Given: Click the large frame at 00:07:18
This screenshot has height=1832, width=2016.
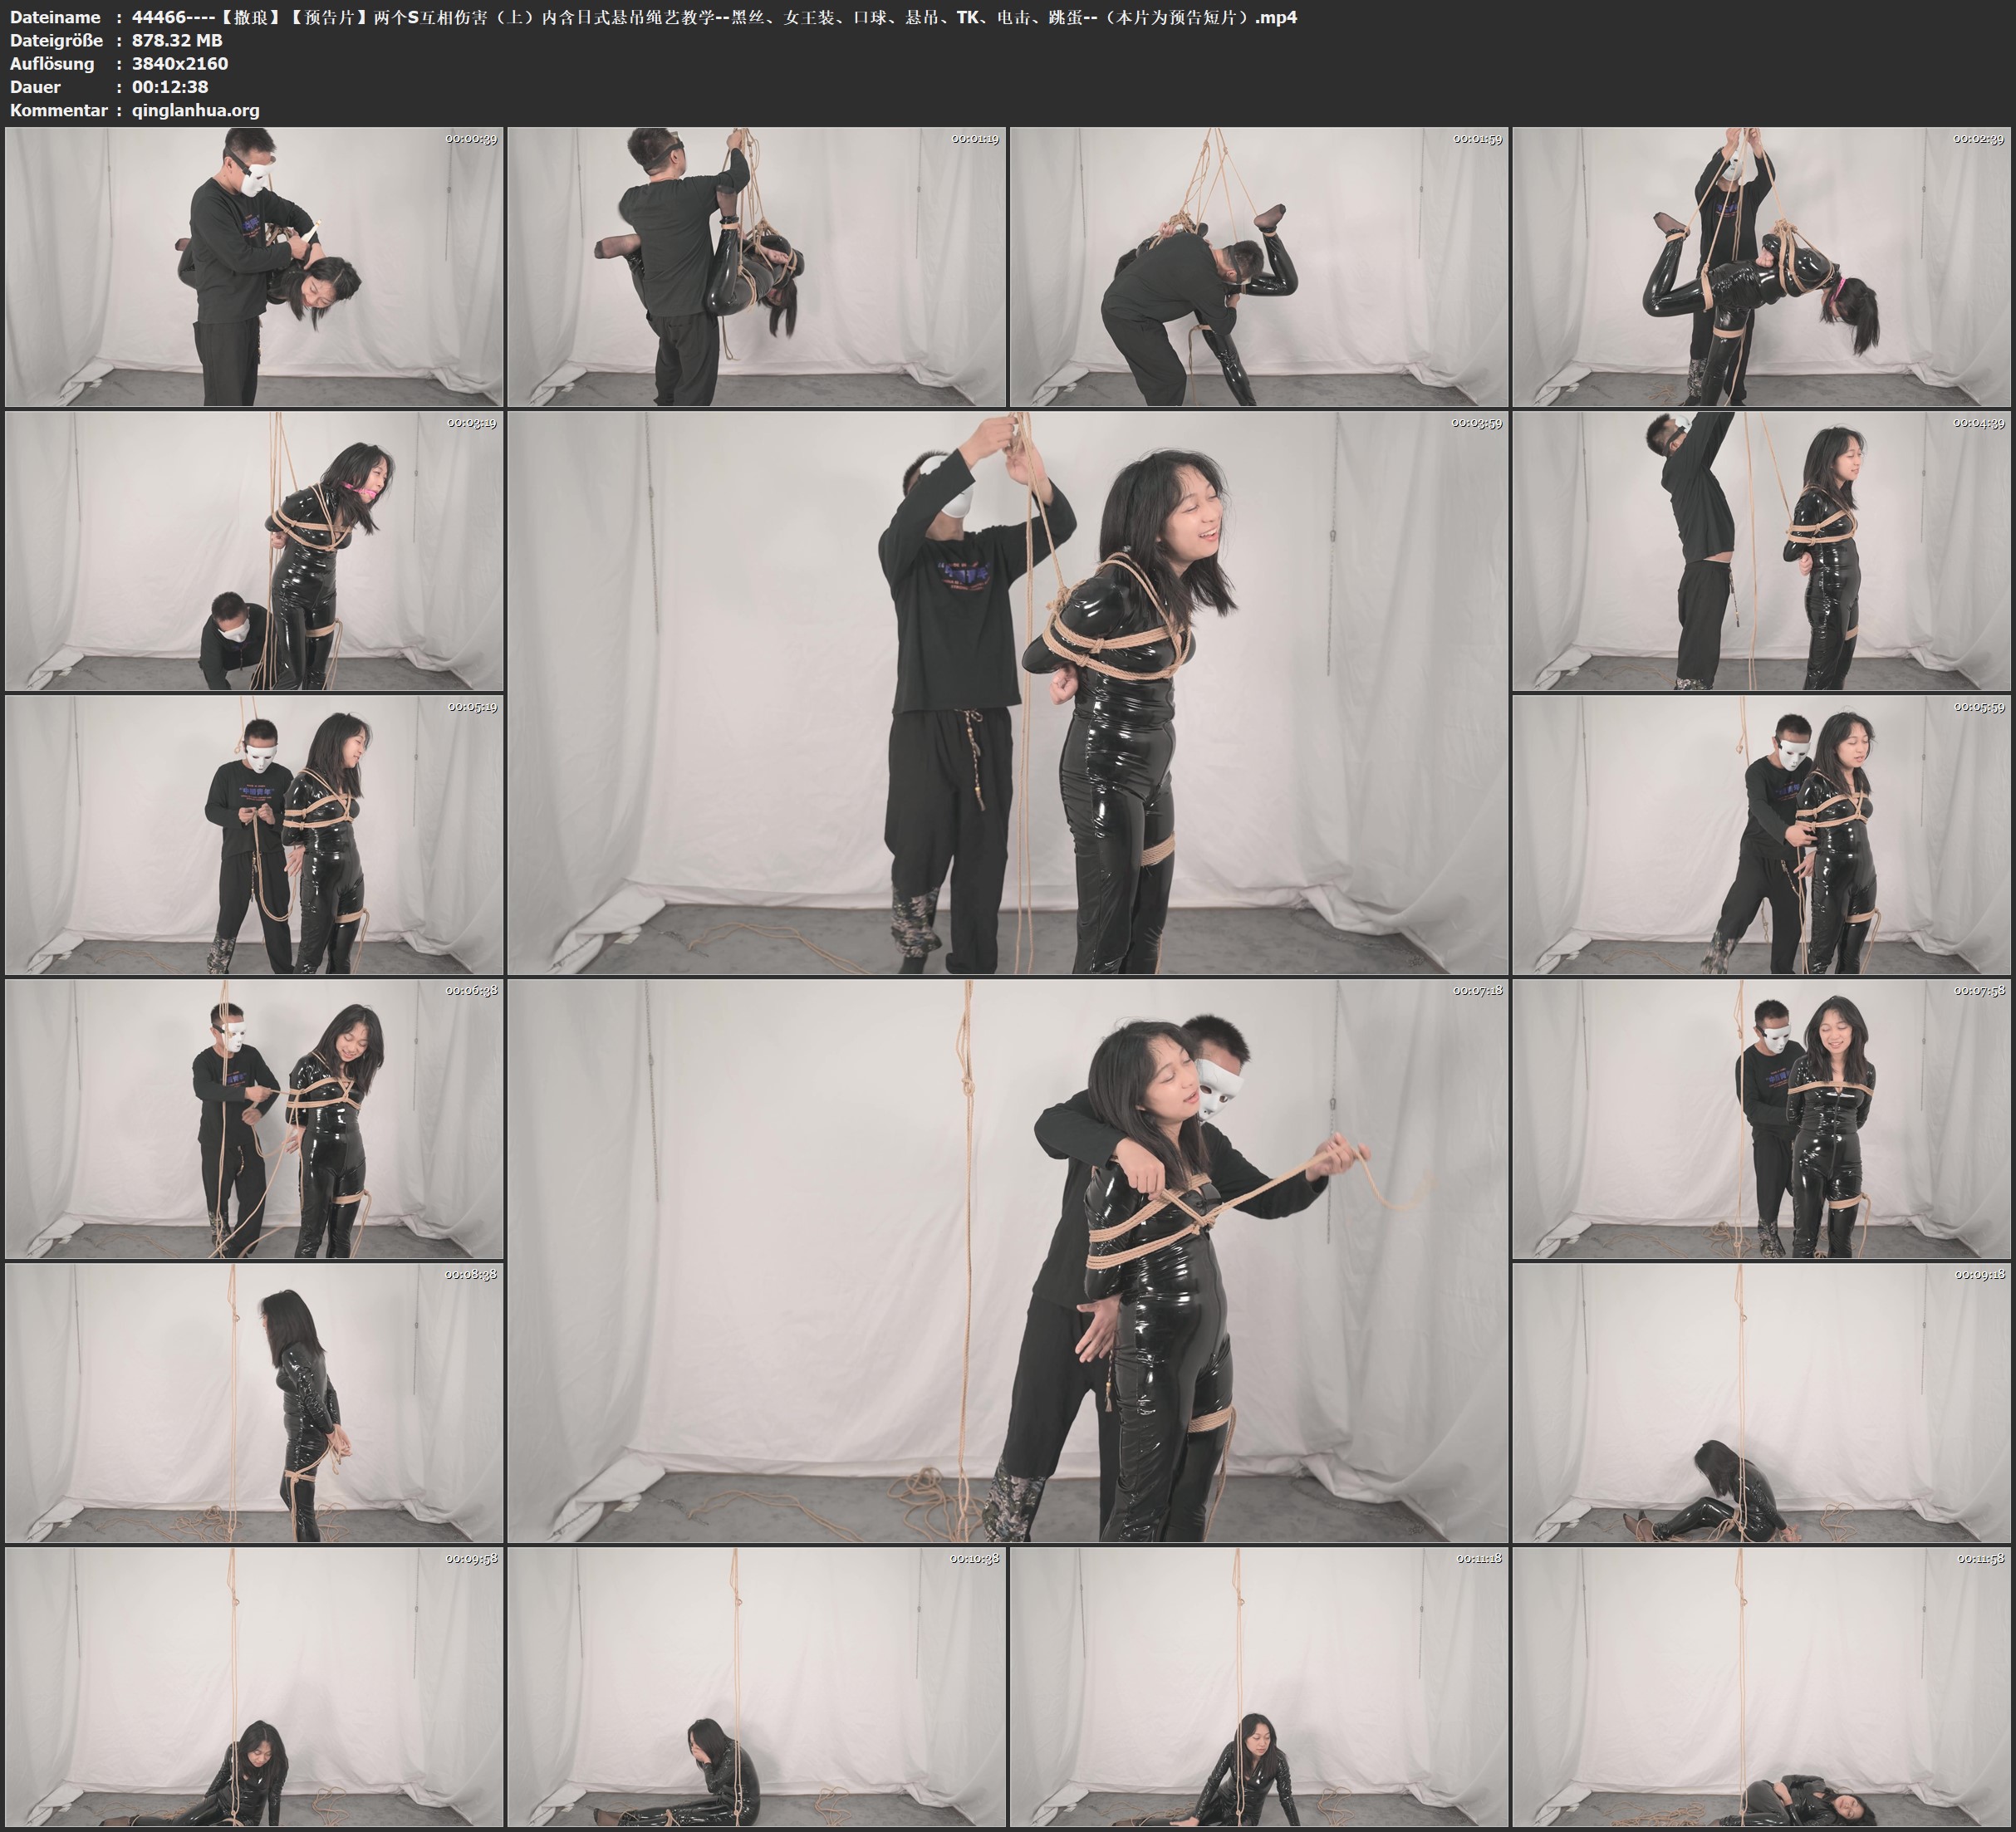Looking at the screenshot, I should (1007, 1260).
